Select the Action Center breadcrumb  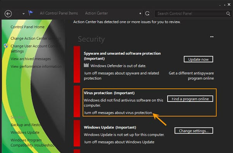[96, 13]
